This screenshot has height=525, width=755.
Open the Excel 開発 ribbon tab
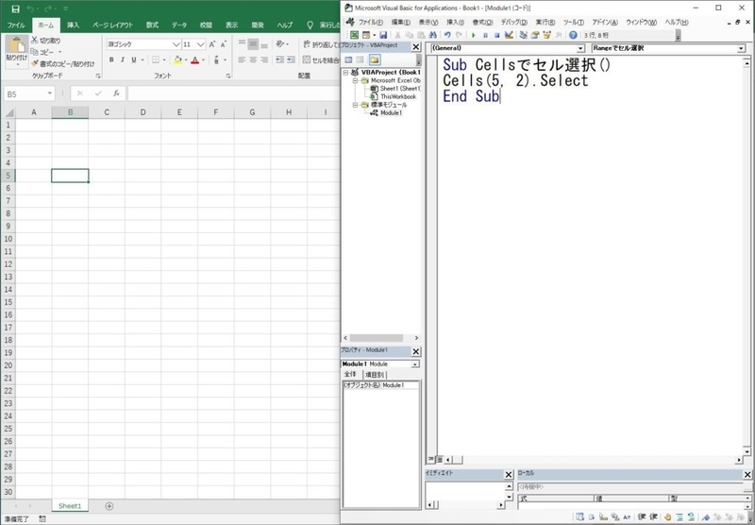pos(258,25)
